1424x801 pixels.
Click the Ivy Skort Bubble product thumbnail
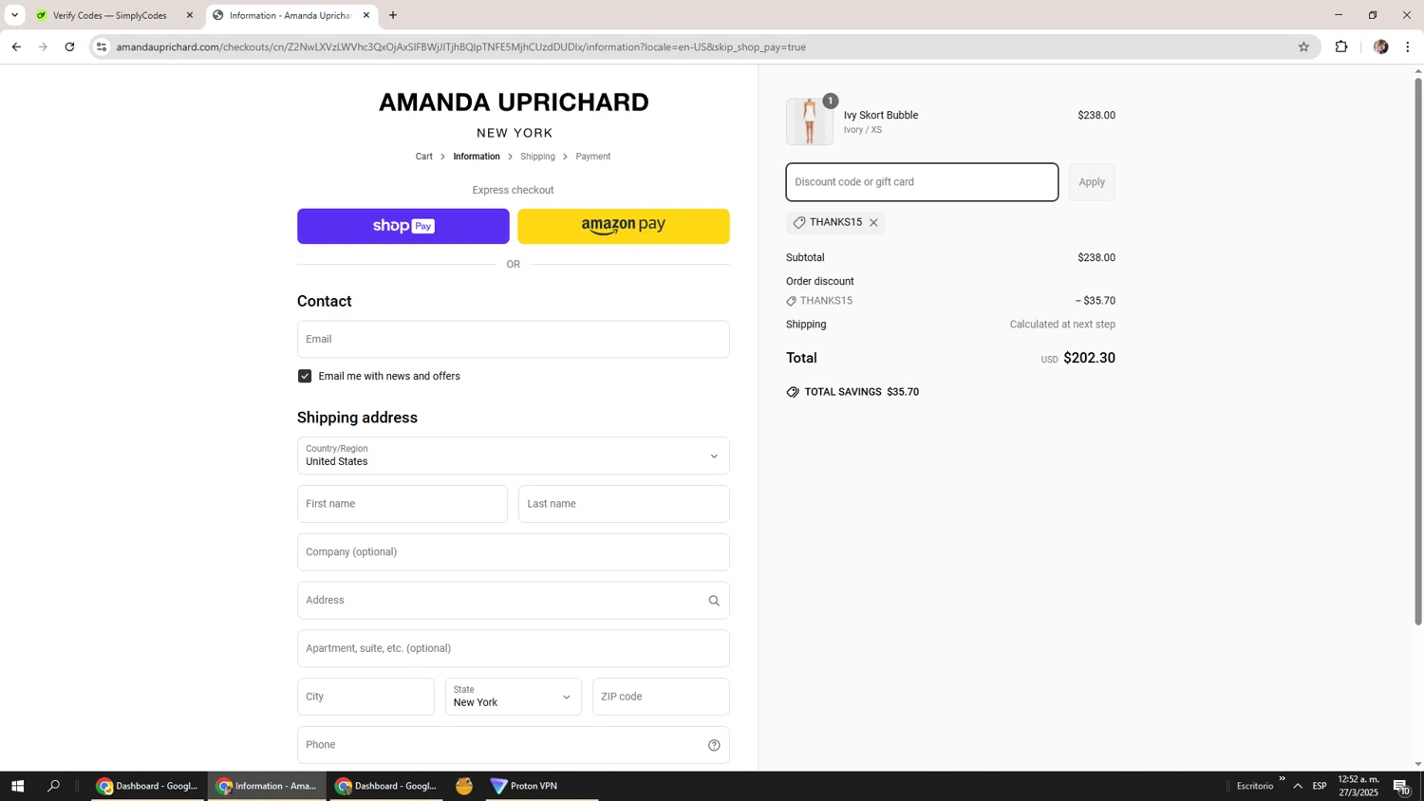click(810, 121)
